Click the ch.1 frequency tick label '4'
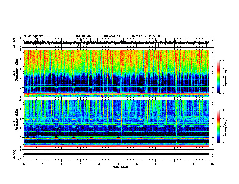Screen dimensions: 239x184 (21, 78)
